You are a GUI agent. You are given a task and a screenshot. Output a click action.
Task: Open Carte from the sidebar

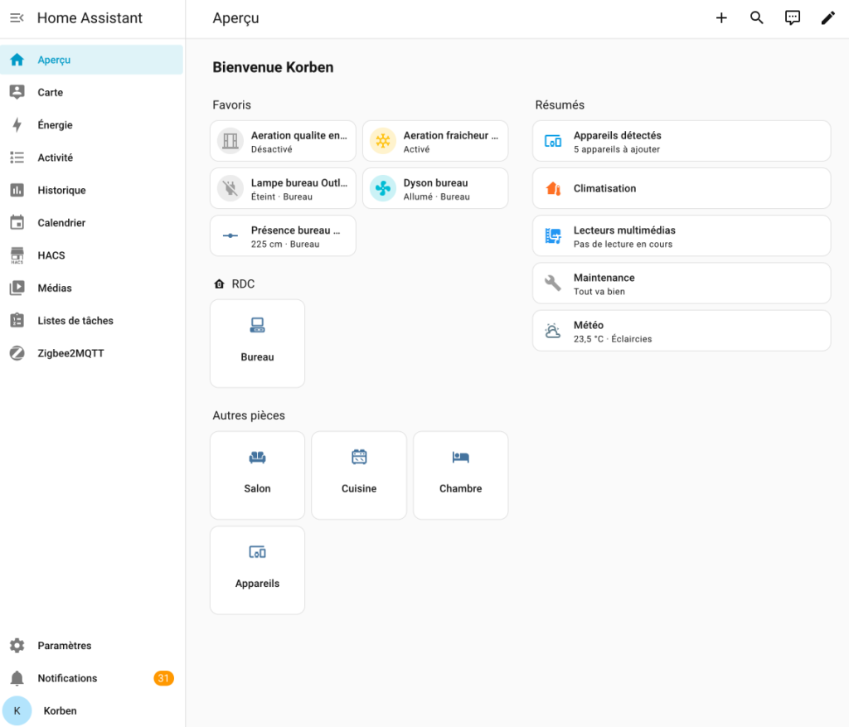pyautogui.click(x=91, y=92)
